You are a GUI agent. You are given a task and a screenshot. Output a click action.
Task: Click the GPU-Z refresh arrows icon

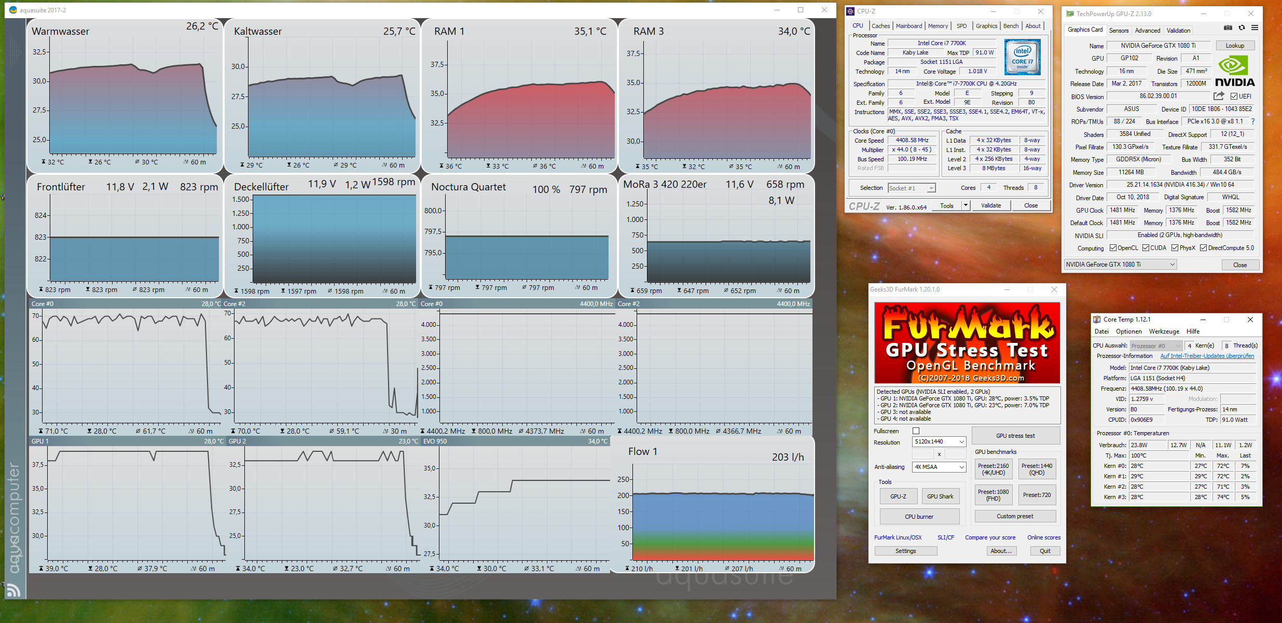[1242, 28]
